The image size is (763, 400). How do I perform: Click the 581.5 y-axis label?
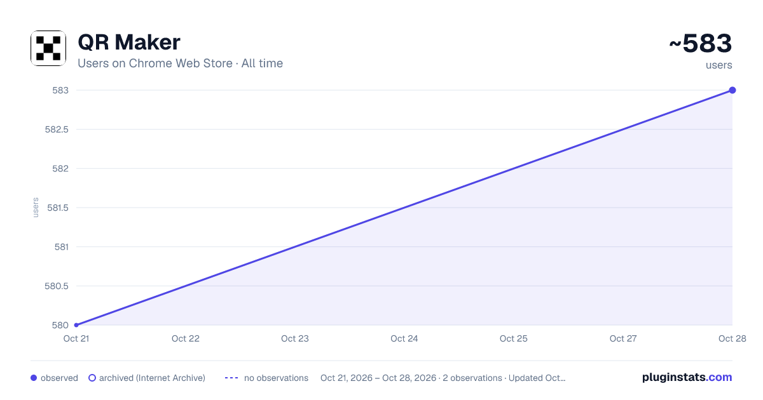tap(57, 208)
